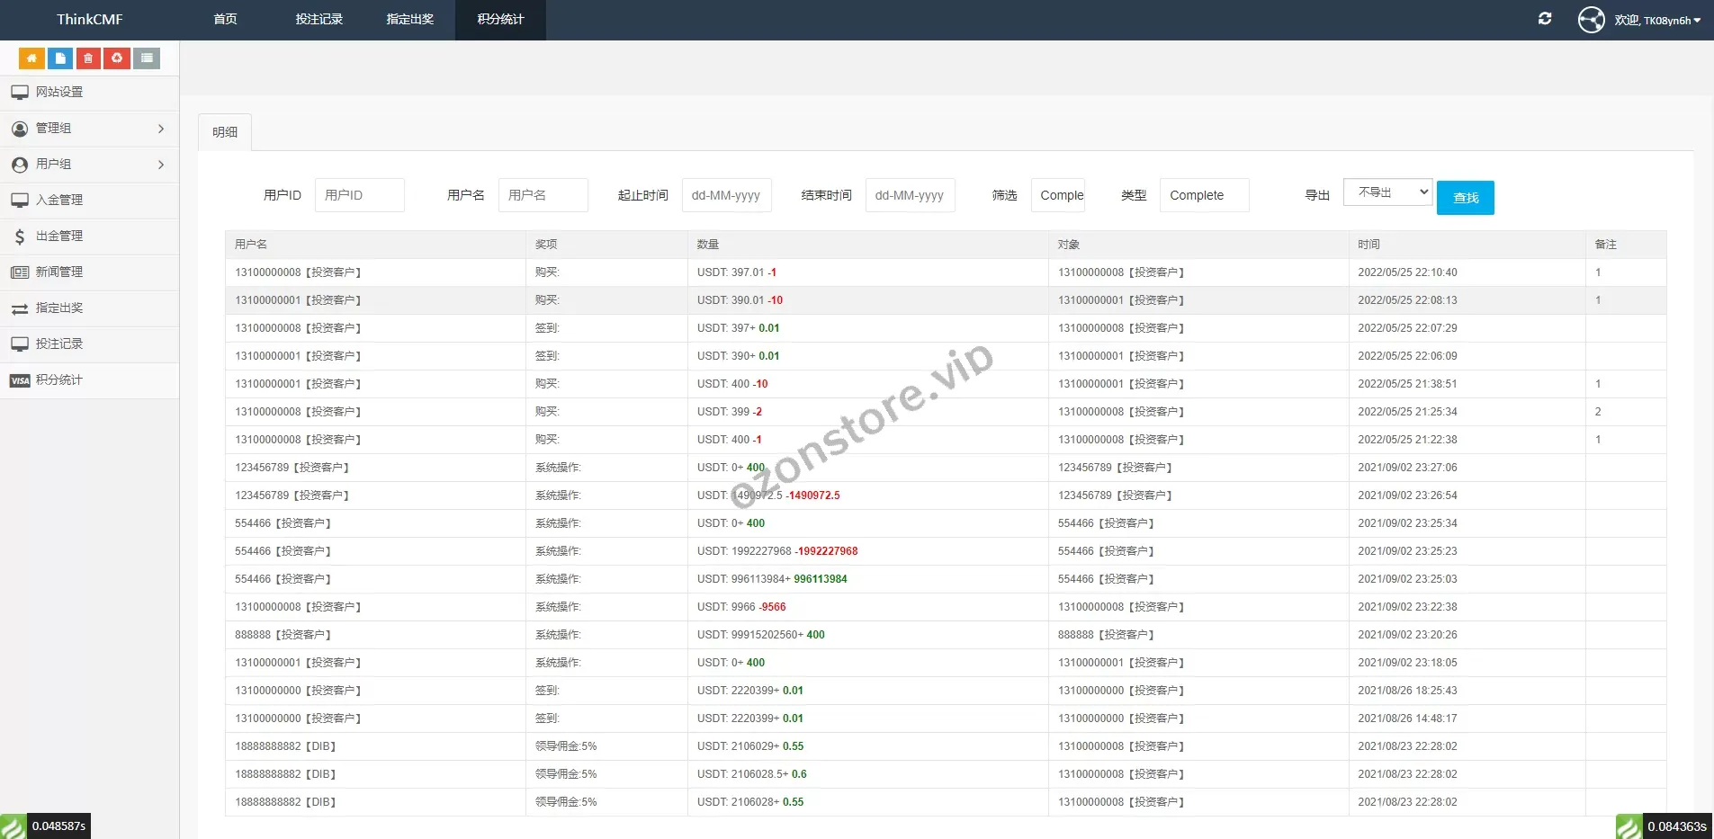This screenshot has height=839, width=1714.
Task: Click the blue 查找 search button
Action: tap(1466, 197)
